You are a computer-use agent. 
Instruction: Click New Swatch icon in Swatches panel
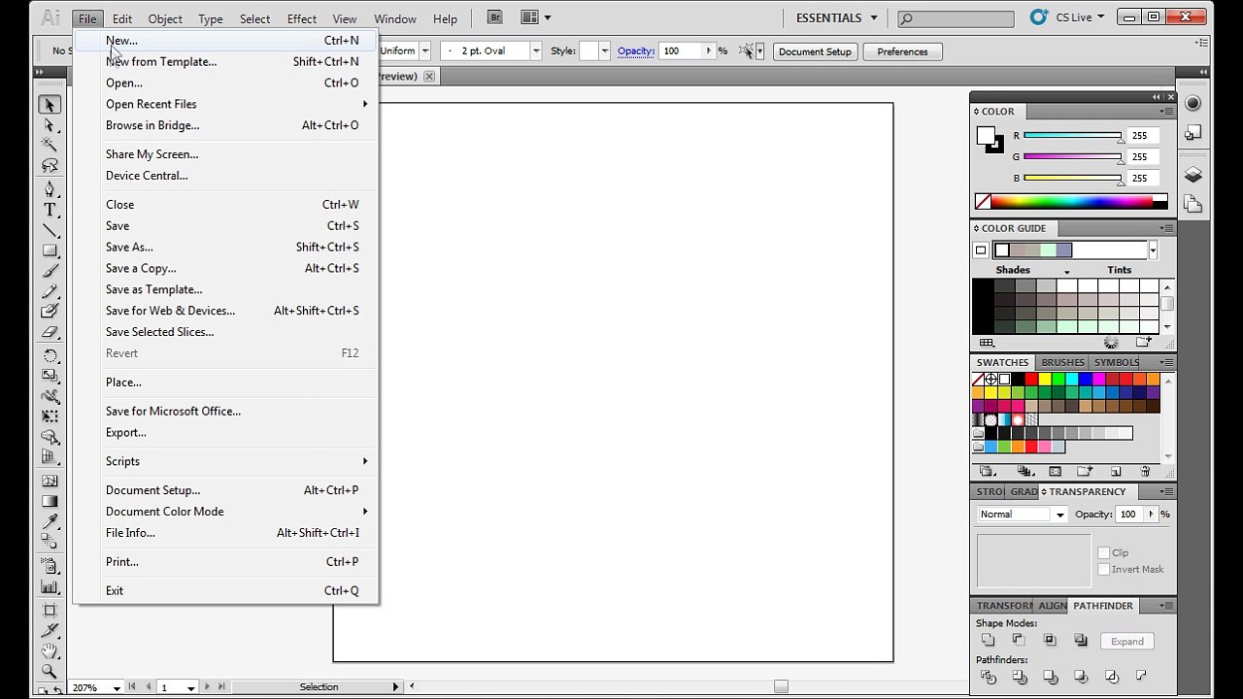click(1116, 471)
